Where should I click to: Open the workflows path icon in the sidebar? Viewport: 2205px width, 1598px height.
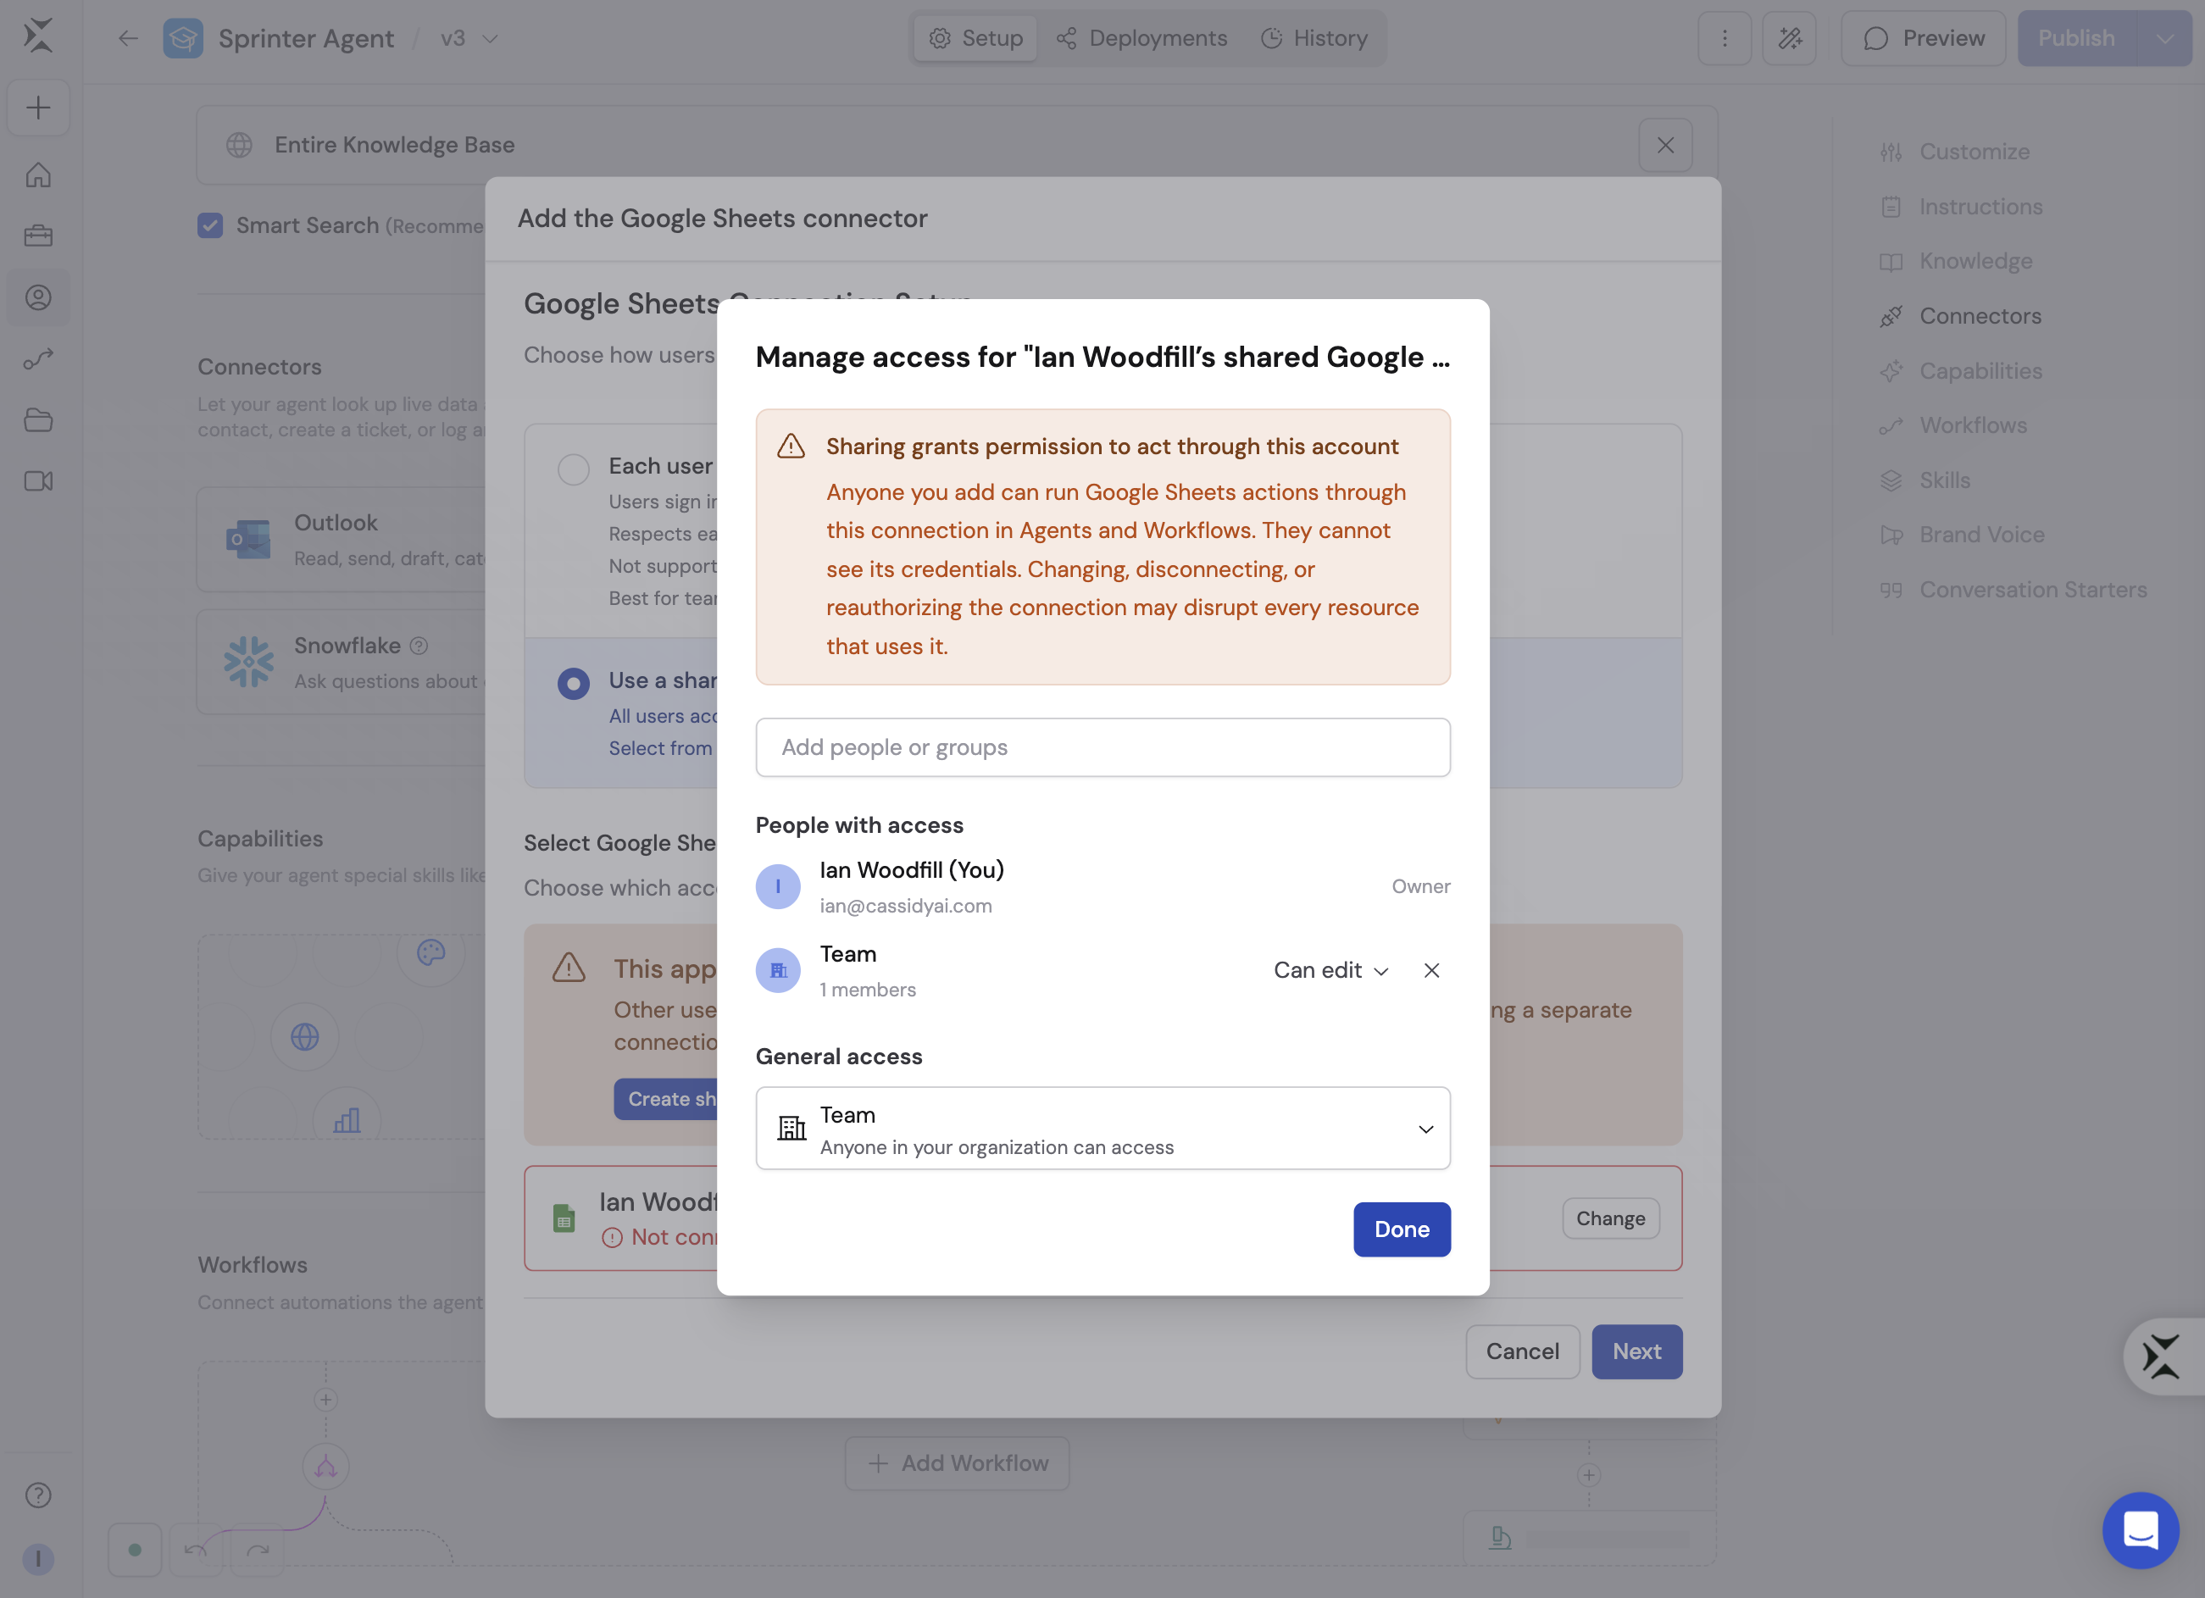click(38, 358)
